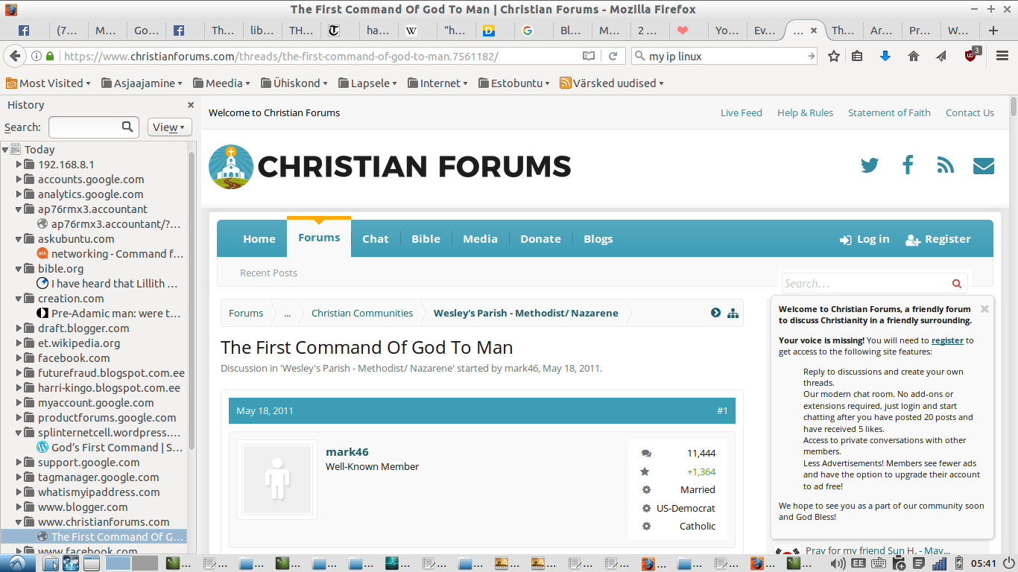Screen dimensions: 1018x572
Task: Open the system volume control
Action: pyautogui.click(x=838, y=564)
